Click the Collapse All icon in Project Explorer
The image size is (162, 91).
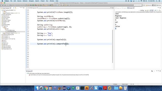[14, 8]
